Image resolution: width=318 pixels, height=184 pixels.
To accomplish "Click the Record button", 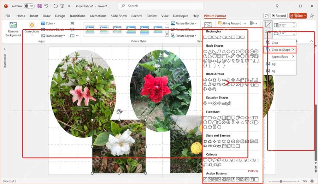I will [x=279, y=16].
